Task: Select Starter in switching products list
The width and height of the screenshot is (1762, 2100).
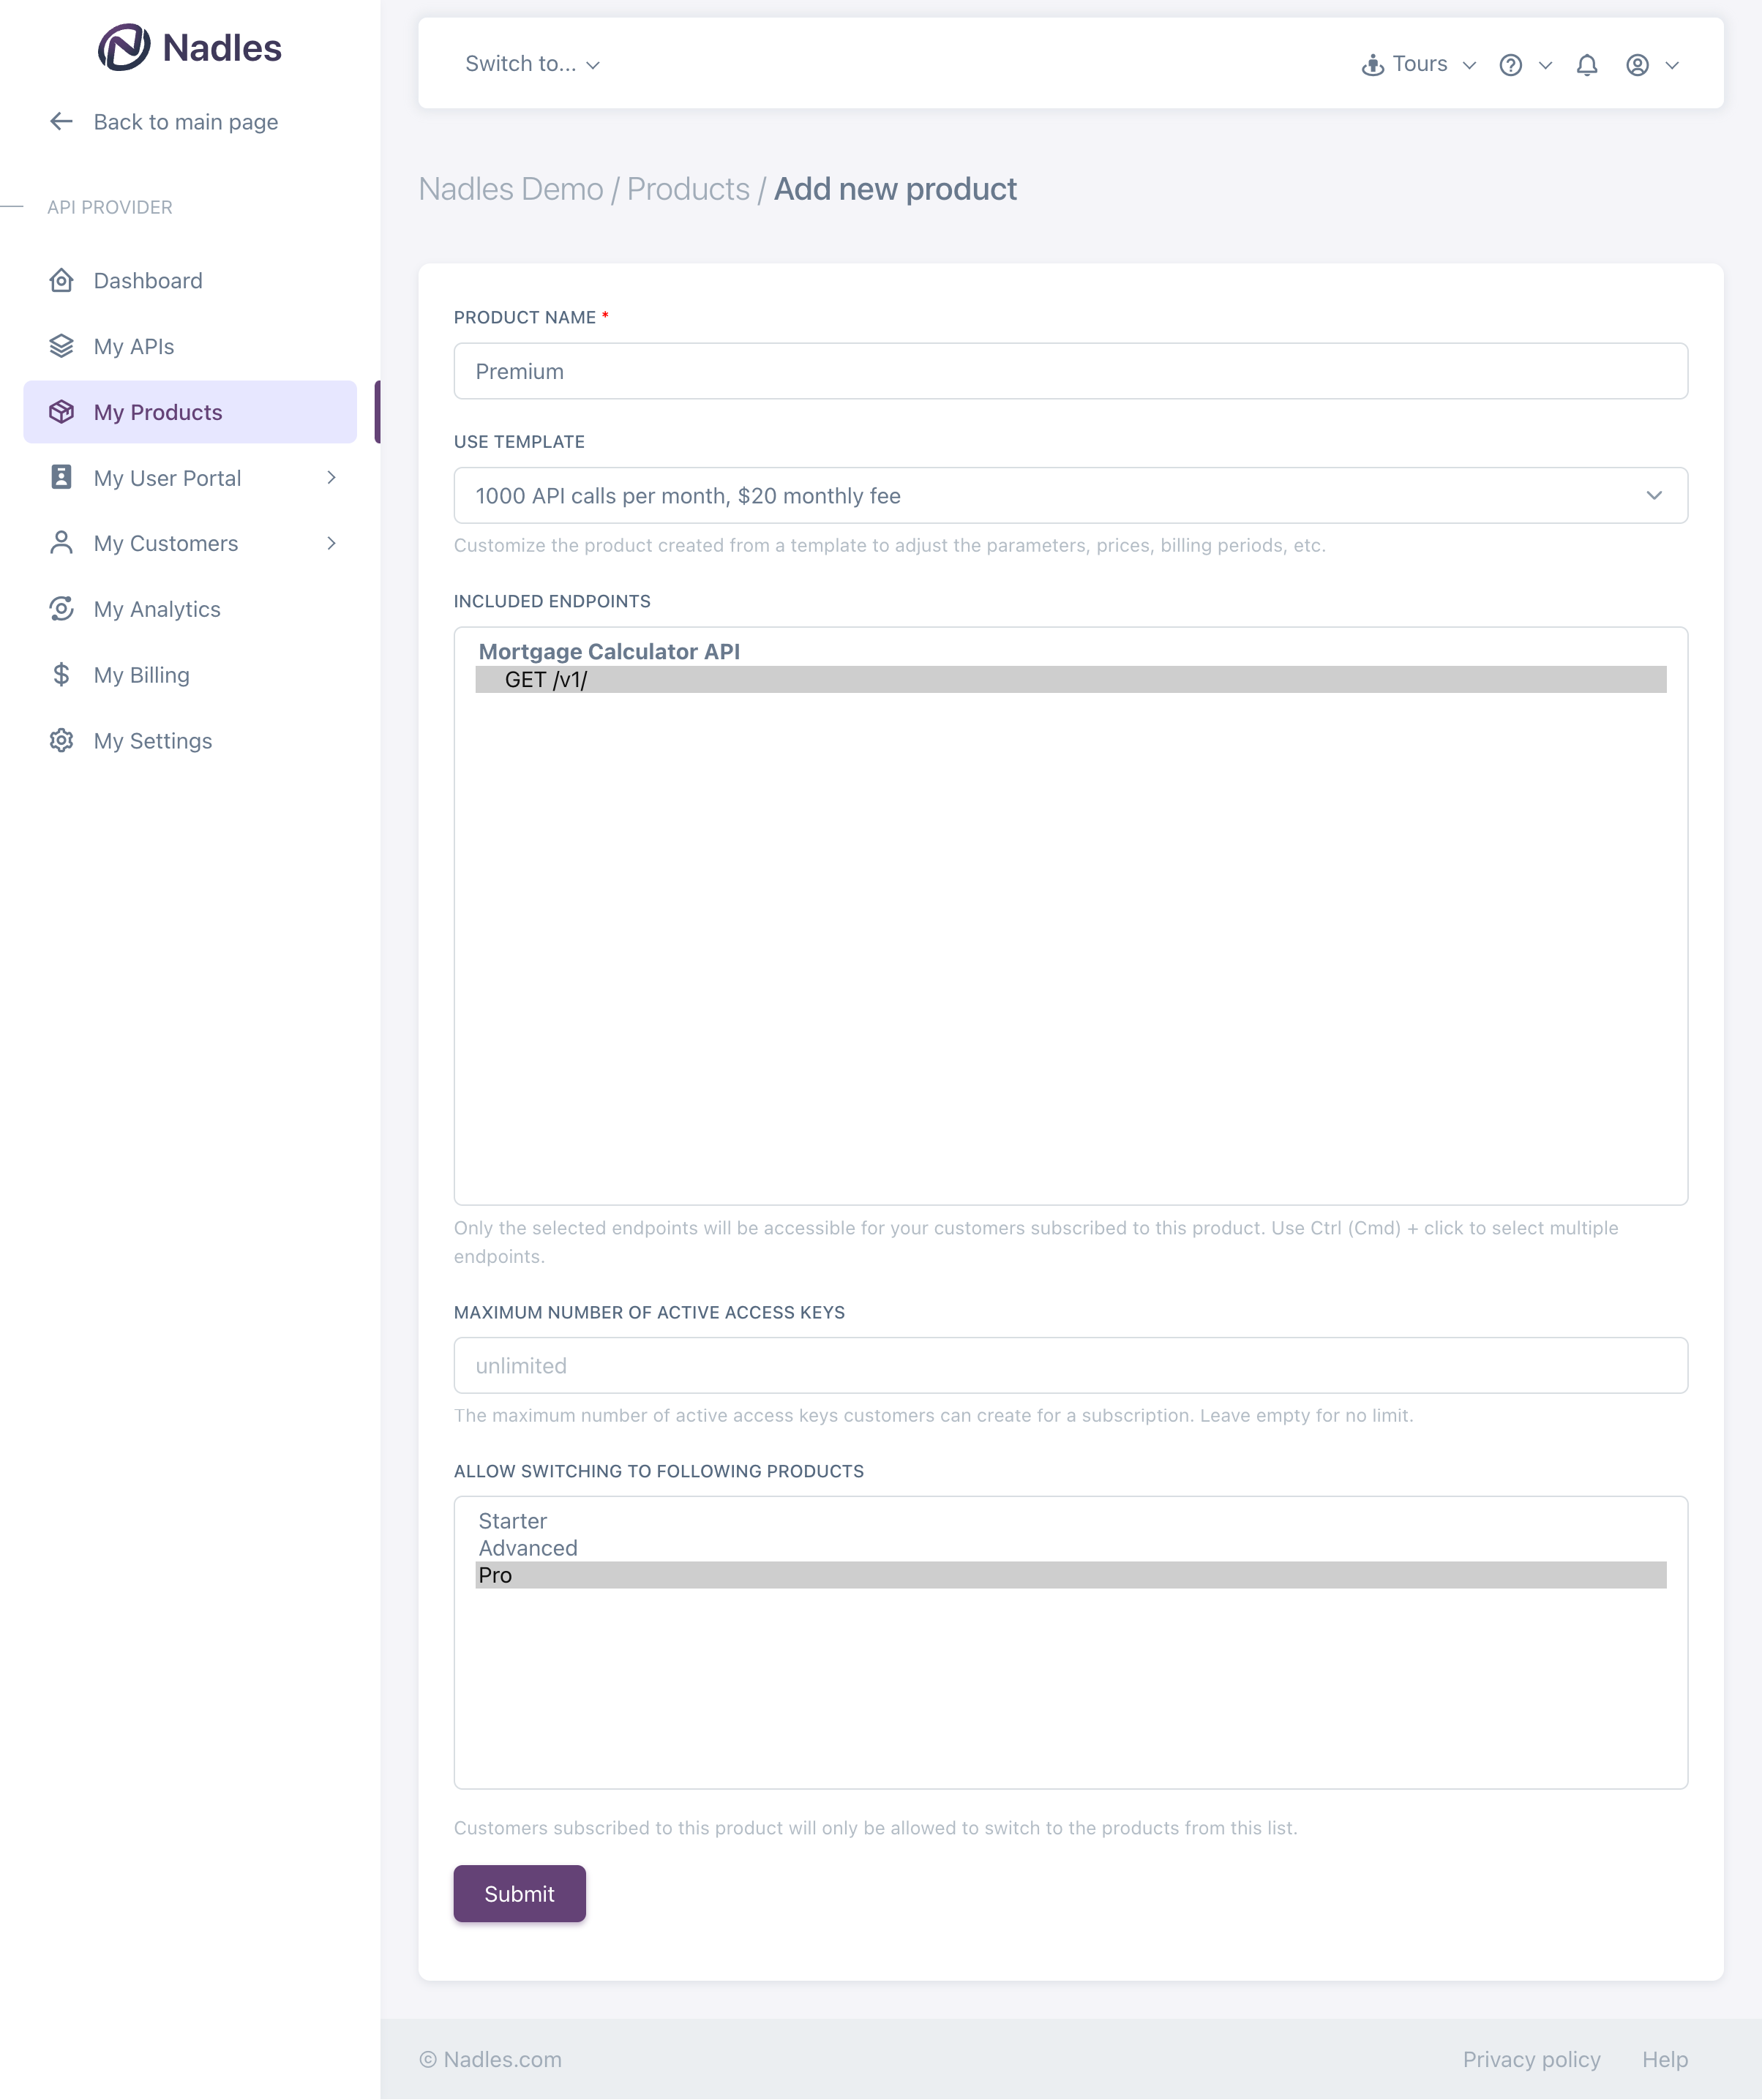Action: click(x=512, y=1521)
